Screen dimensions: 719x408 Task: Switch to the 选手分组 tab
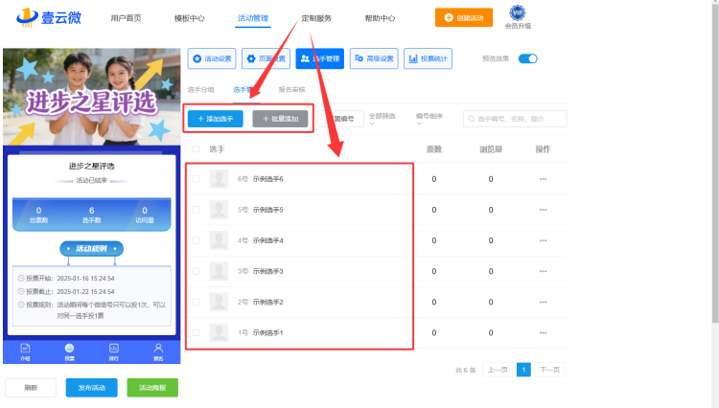201,89
